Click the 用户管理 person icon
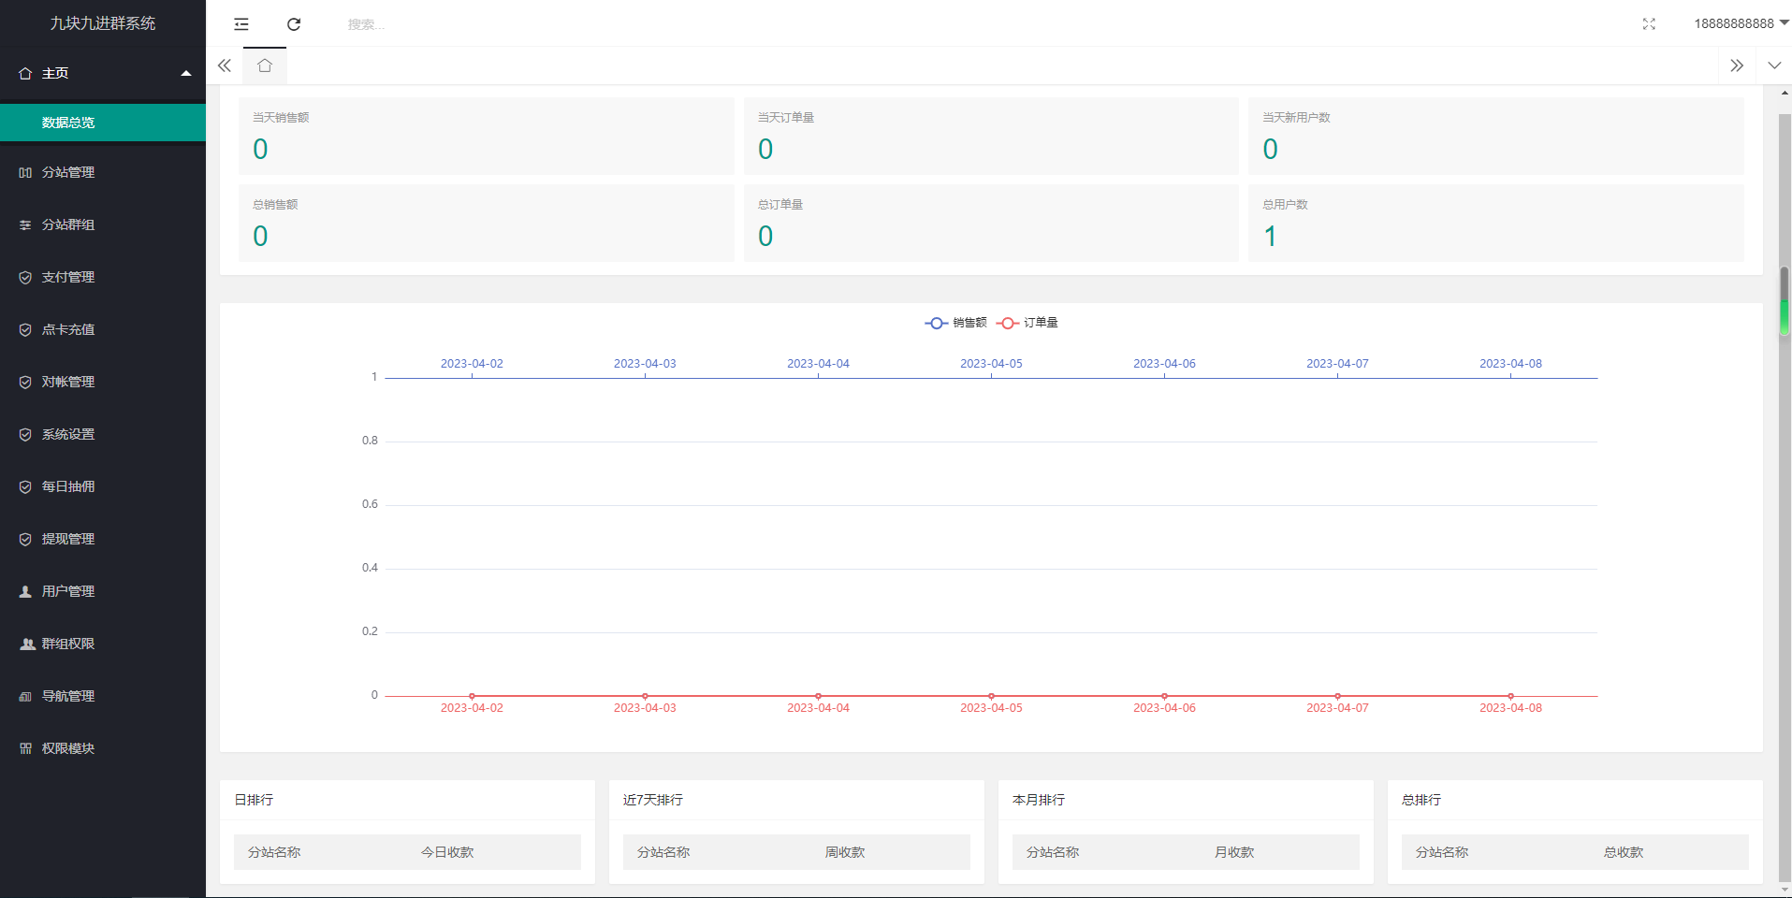1792x898 pixels. [x=25, y=591]
